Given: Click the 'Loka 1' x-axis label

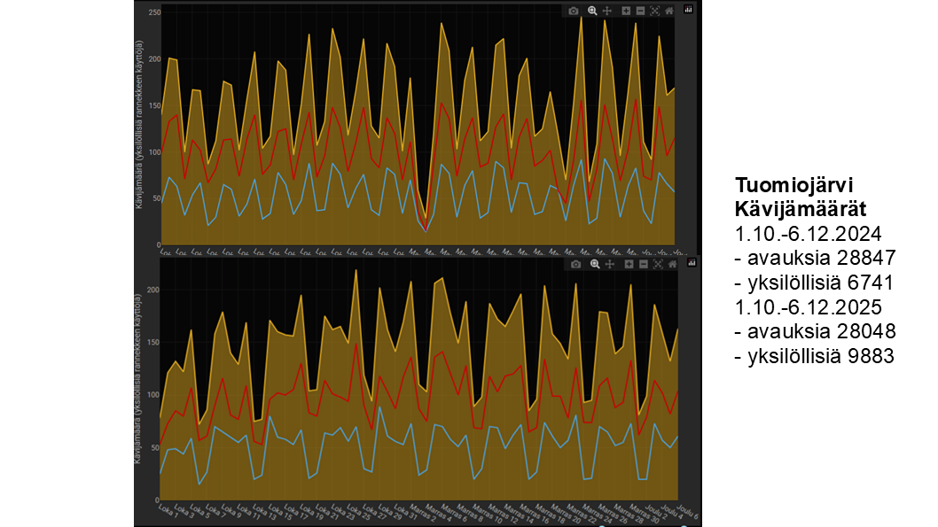Looking at the screenshot, I should coord(165,512).
